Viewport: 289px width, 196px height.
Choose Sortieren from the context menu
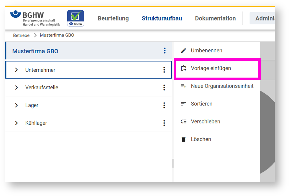click(x=201, y=104)
